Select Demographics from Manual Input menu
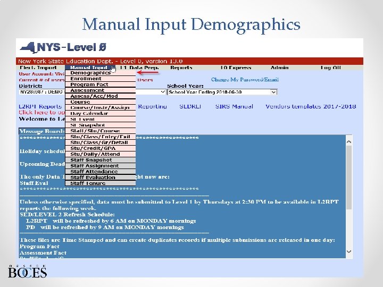 point(101,73)
